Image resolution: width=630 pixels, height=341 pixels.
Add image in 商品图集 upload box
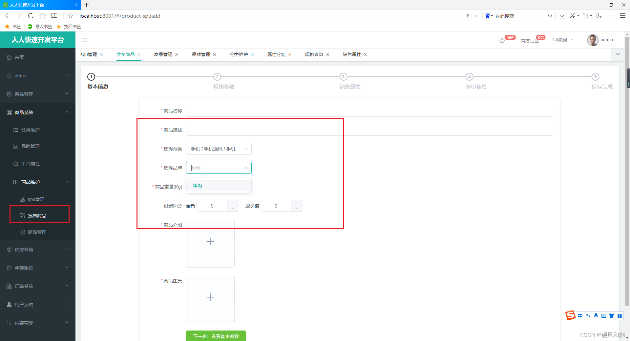(x=210, y=299)
